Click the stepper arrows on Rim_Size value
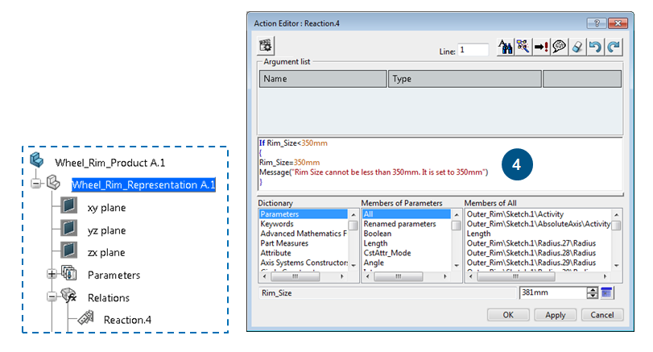The image size is (653, 352). click(593, 292)
